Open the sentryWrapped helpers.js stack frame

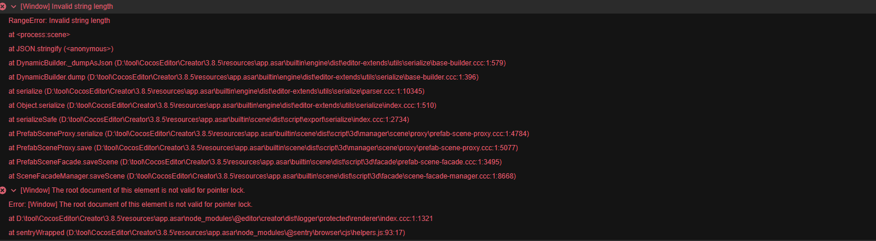207,233
